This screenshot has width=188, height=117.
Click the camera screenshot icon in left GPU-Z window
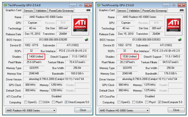(x=88, y=10)
